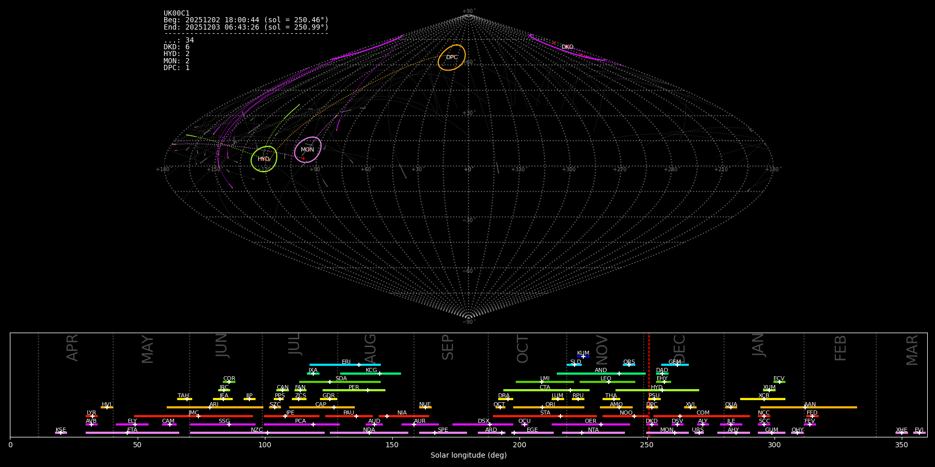This screenshot has height=467, width=935.
Task: Click the red dashed current solar longitude line
Action: pos(649,384)
